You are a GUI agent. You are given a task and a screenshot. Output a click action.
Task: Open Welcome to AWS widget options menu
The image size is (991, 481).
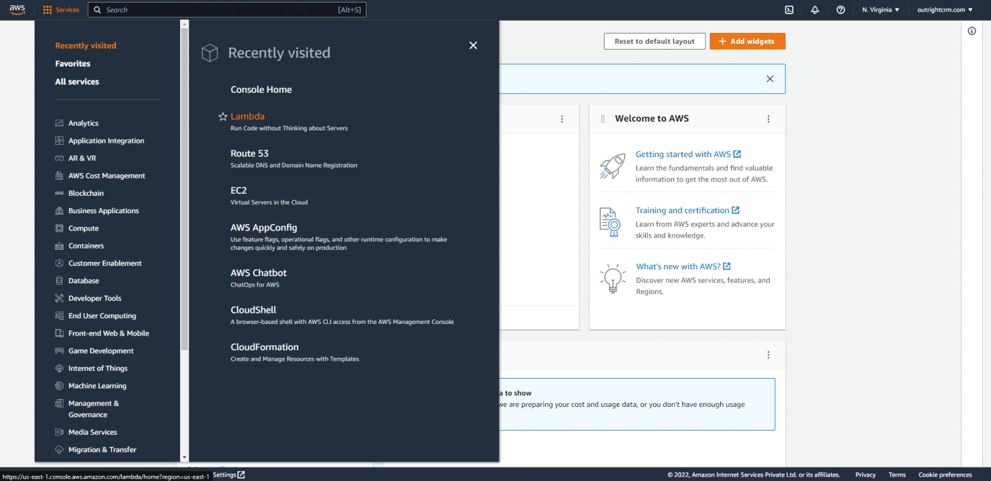pyautogui.click(x=768, y=119)
